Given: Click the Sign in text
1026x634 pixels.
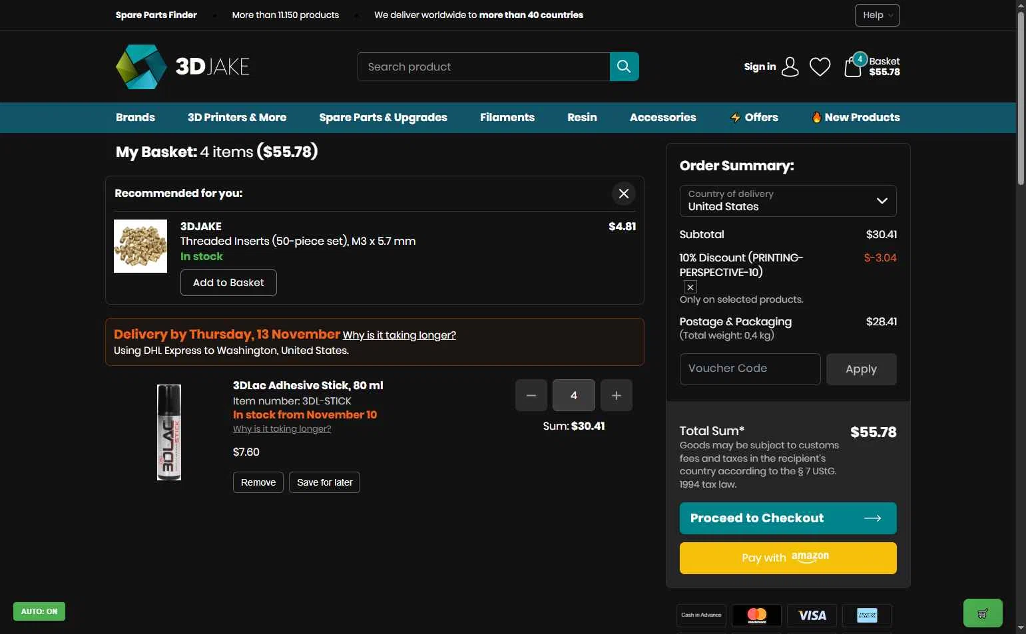Looking at the screenshot, I should [x=760, y=67].
